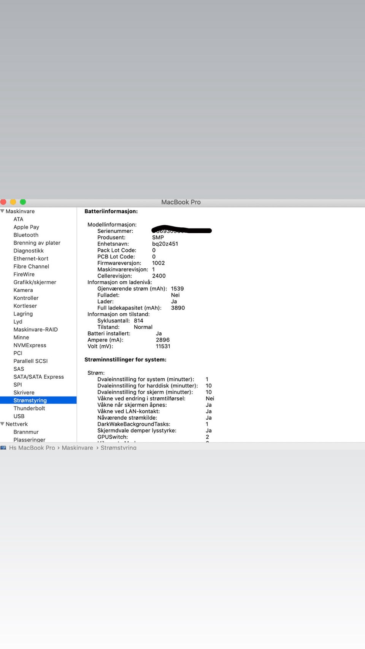Click Cellerevisjon value 2400
Screen dimensions: 365x649
[159, 276]
